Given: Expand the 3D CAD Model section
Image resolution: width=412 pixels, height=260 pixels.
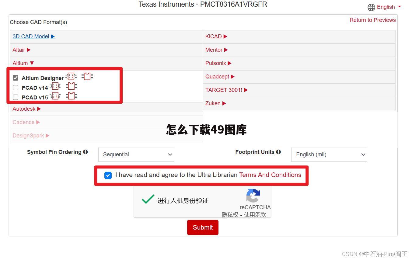Looking at the screenshot, I should (34, 36).
